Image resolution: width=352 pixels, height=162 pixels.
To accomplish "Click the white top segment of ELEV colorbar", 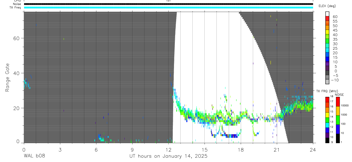I will (x=327, y=14).
